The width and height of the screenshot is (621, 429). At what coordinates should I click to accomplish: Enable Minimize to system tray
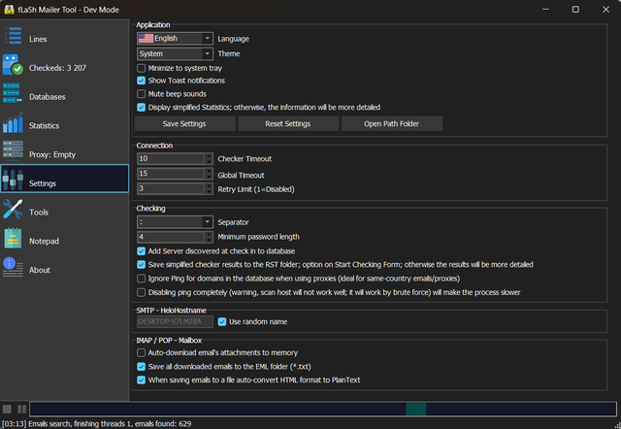[141, 68]
